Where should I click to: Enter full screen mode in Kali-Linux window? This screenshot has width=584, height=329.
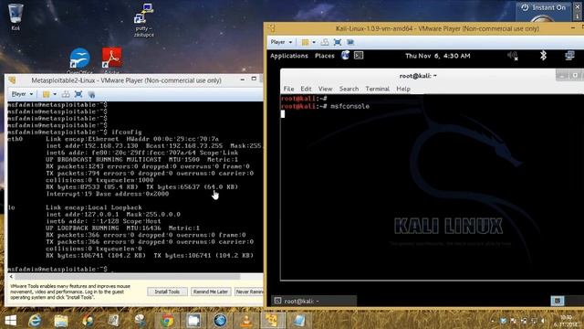(338, 42)
